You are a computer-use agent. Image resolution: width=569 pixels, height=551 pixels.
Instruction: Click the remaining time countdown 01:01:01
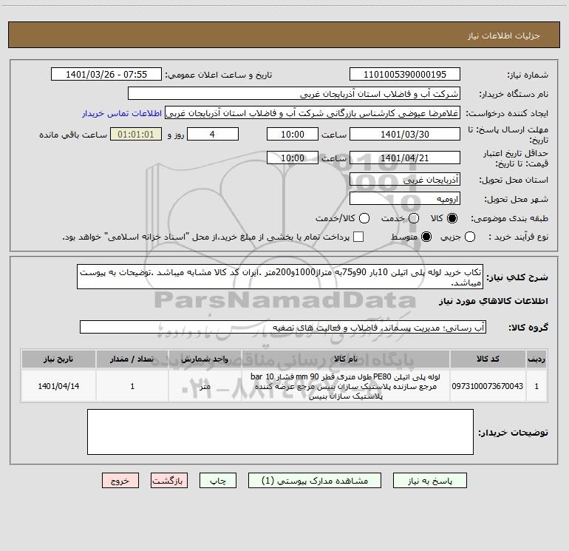coord(136,134)
